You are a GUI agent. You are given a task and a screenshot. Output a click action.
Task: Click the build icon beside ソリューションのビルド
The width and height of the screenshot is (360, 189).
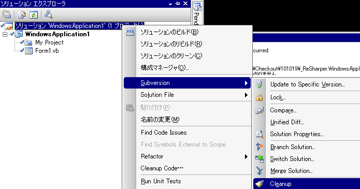tap(130, 32)
